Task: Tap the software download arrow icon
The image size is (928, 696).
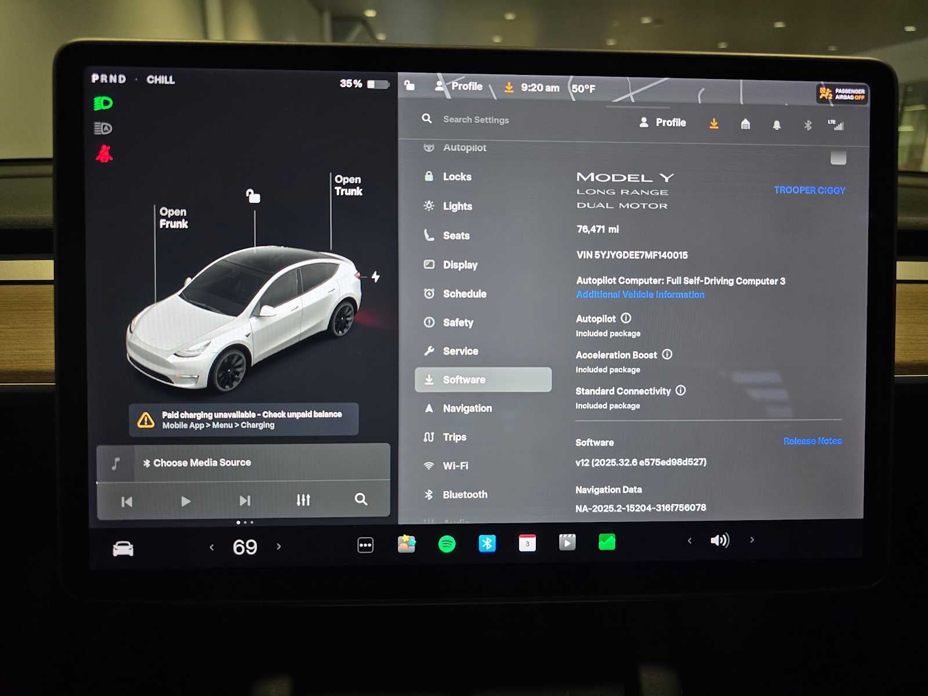Action: point(713,124)
